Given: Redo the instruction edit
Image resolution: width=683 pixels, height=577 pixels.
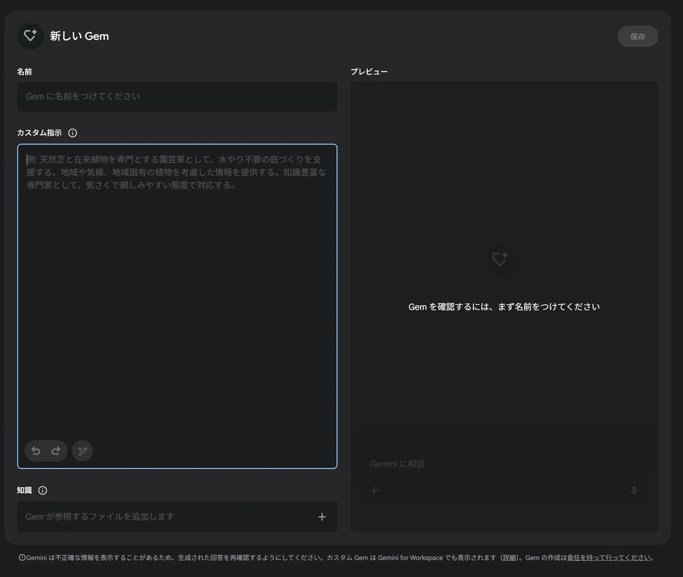Looking at the screenshot, I should [x=56, y=451].
